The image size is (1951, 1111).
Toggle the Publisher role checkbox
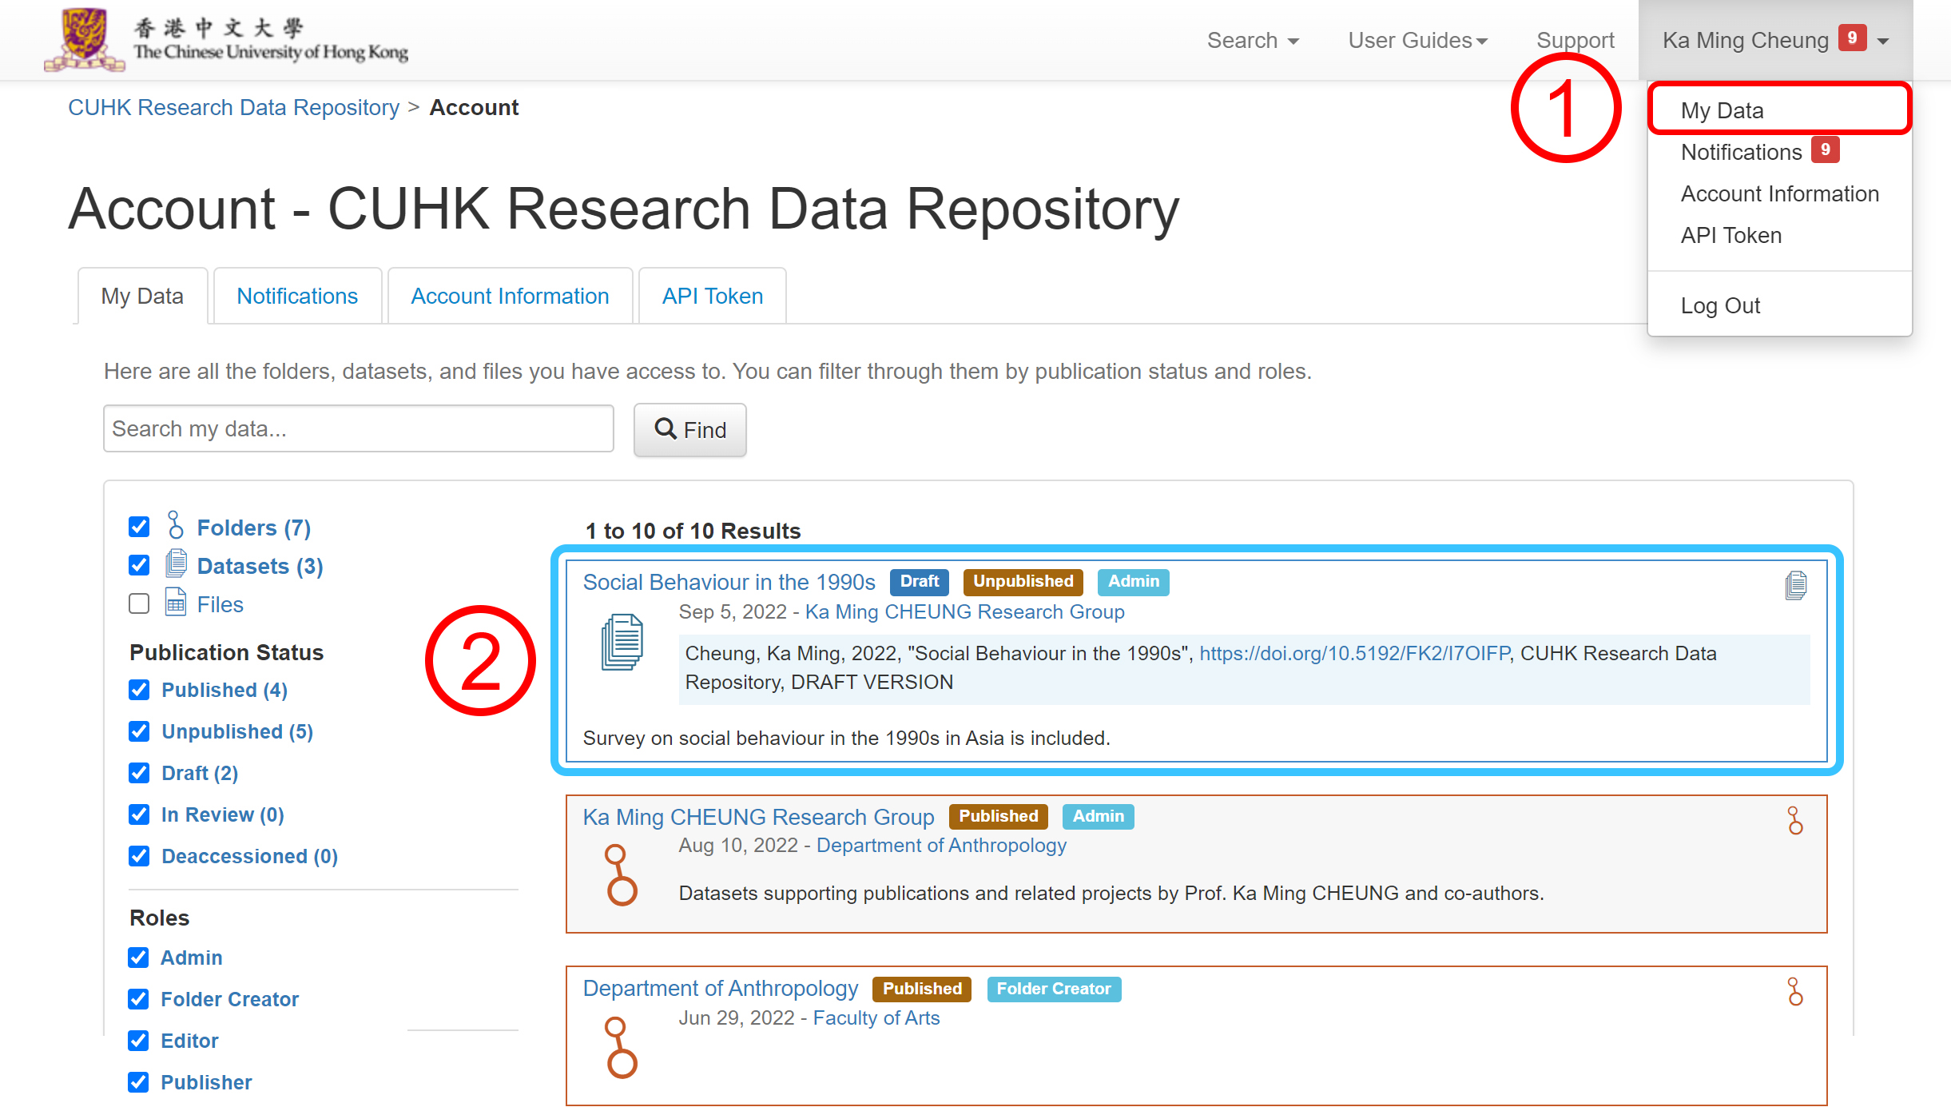(x=138, y=1082)
